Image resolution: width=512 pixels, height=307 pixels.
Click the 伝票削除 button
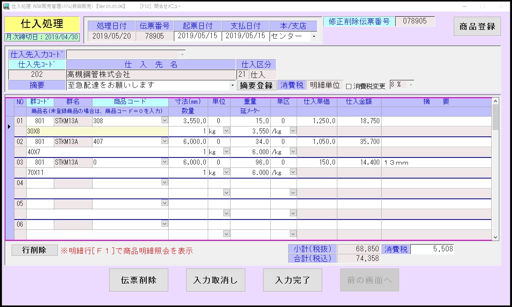139,280
